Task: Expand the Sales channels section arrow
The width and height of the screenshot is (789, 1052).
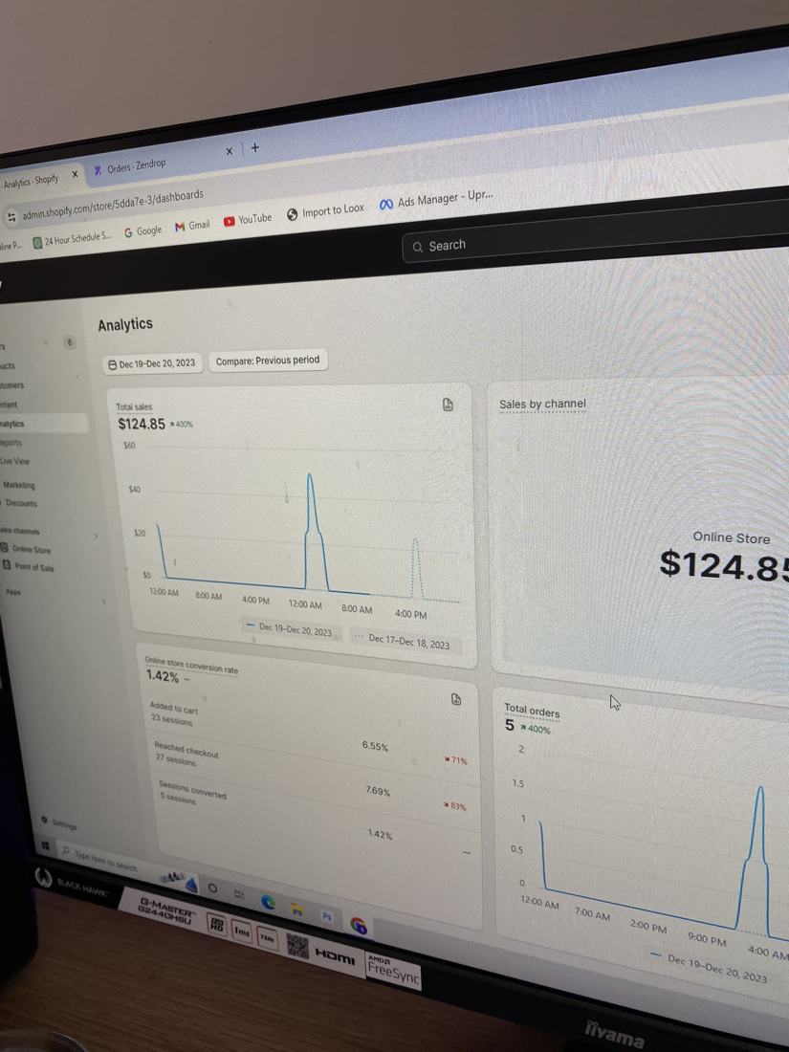Action: 96,537
